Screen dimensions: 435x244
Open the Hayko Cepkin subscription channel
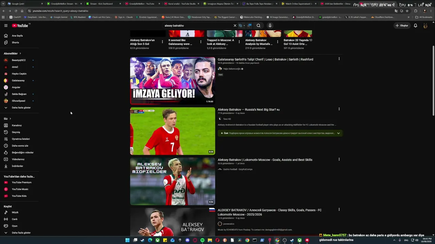pyautogui.click(x=19, y=74)
